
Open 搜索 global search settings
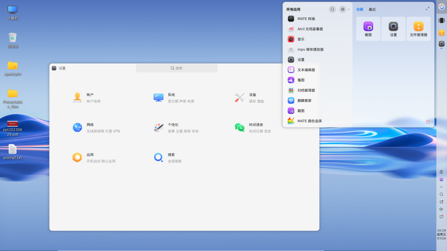tap(168, 157)
